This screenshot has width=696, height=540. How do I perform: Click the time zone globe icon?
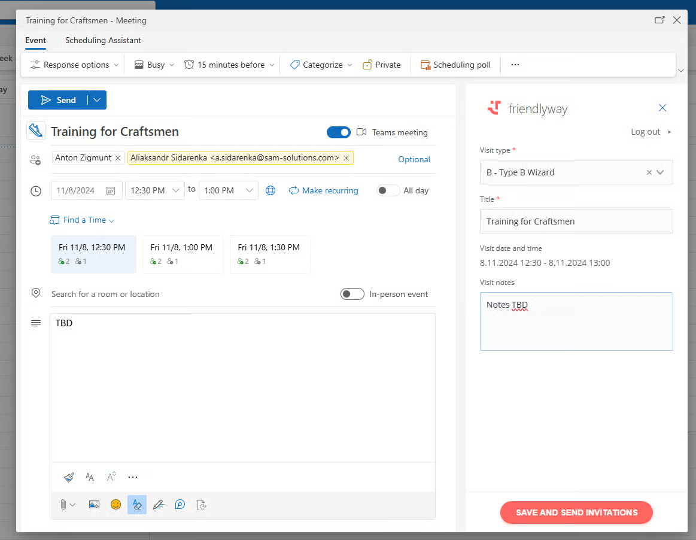271,190
